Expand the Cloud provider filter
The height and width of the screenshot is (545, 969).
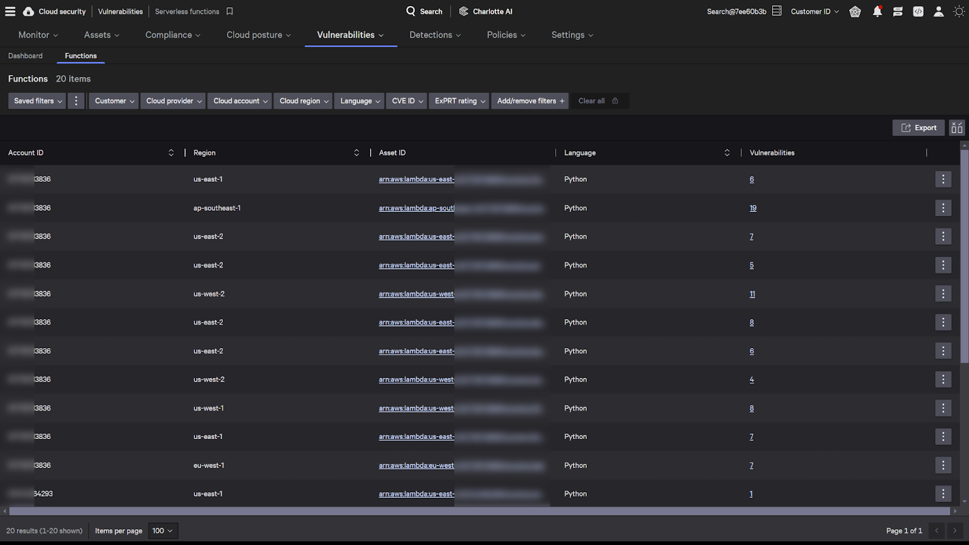pos(174,101)
